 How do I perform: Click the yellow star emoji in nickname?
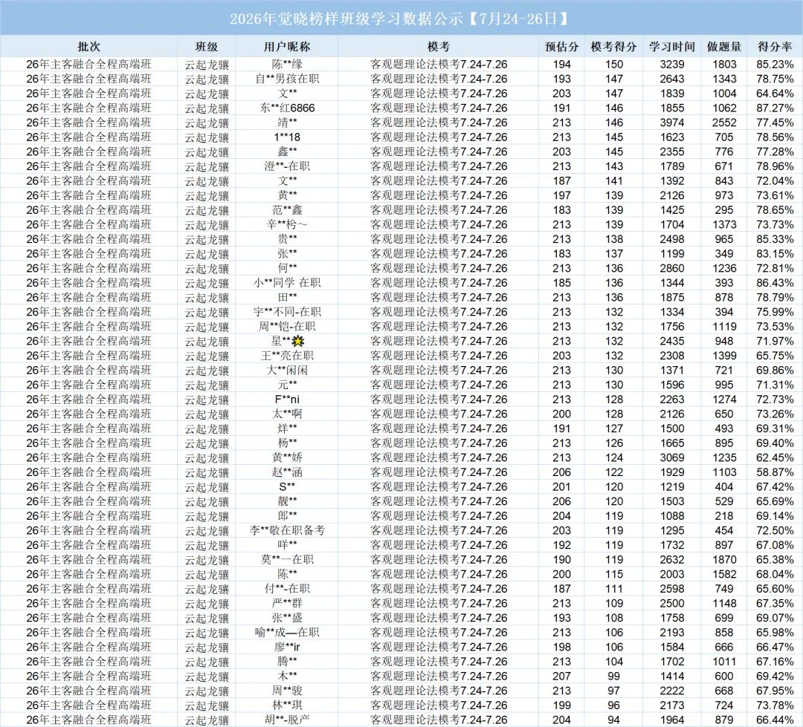pyautogui.click(x=298, y=342)
